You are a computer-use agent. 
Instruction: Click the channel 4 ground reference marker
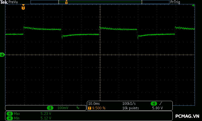(2, 55)
